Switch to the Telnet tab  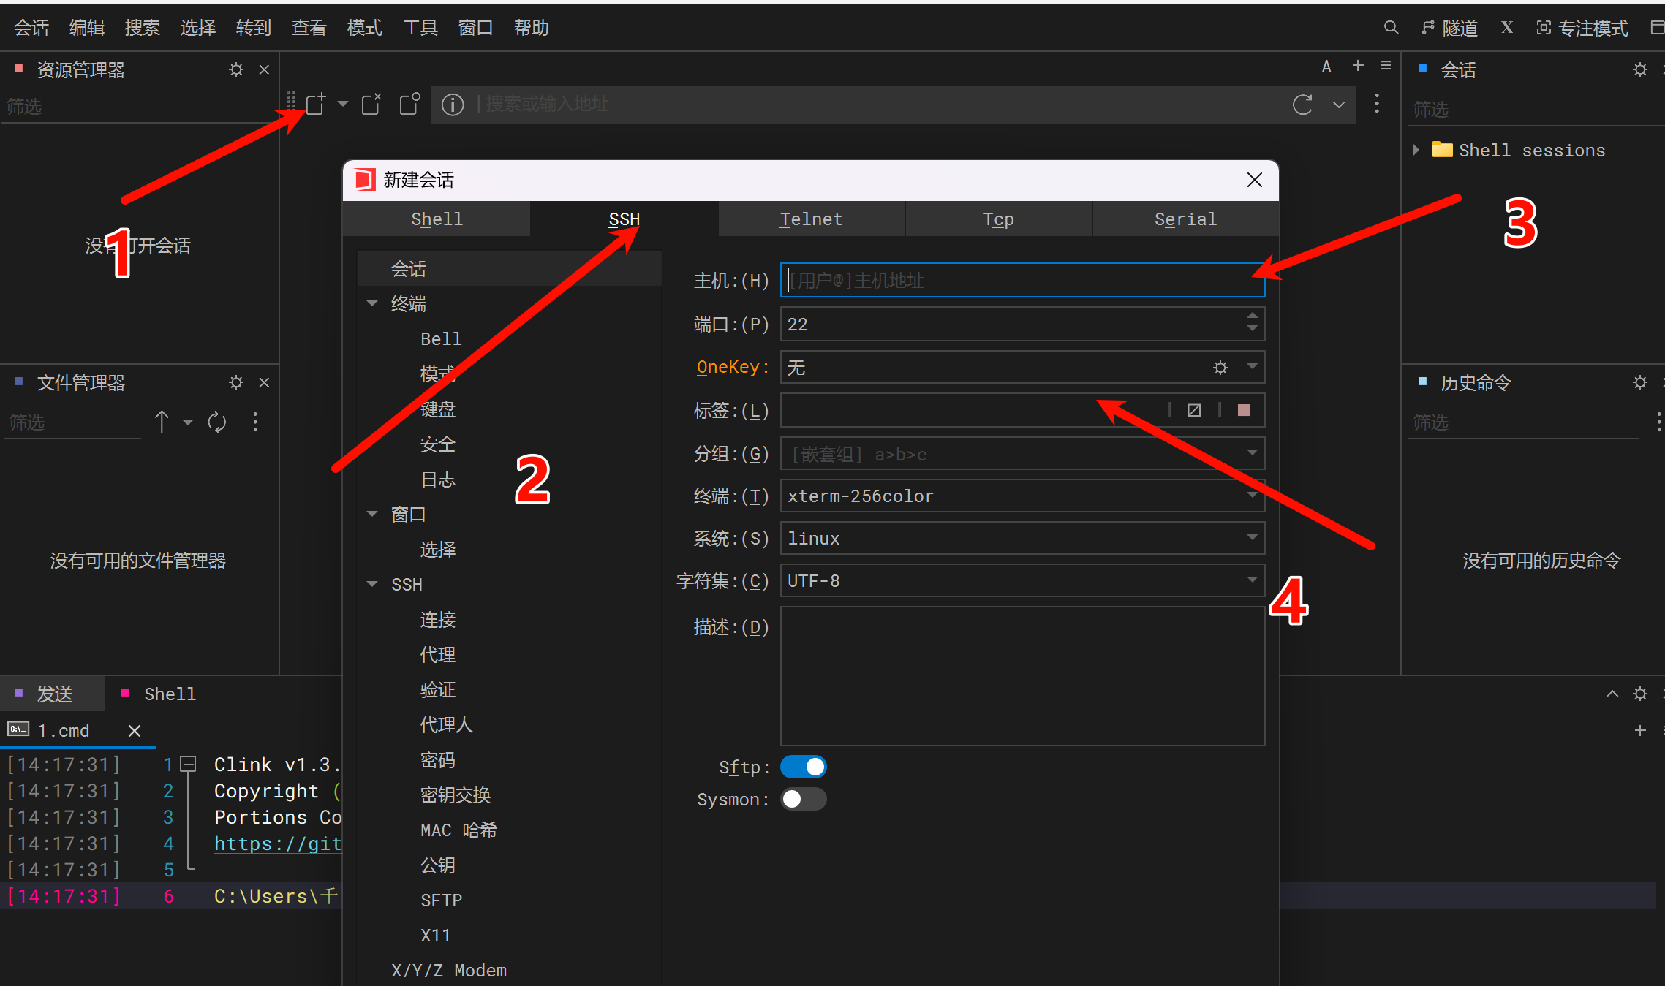pos(811,219)
